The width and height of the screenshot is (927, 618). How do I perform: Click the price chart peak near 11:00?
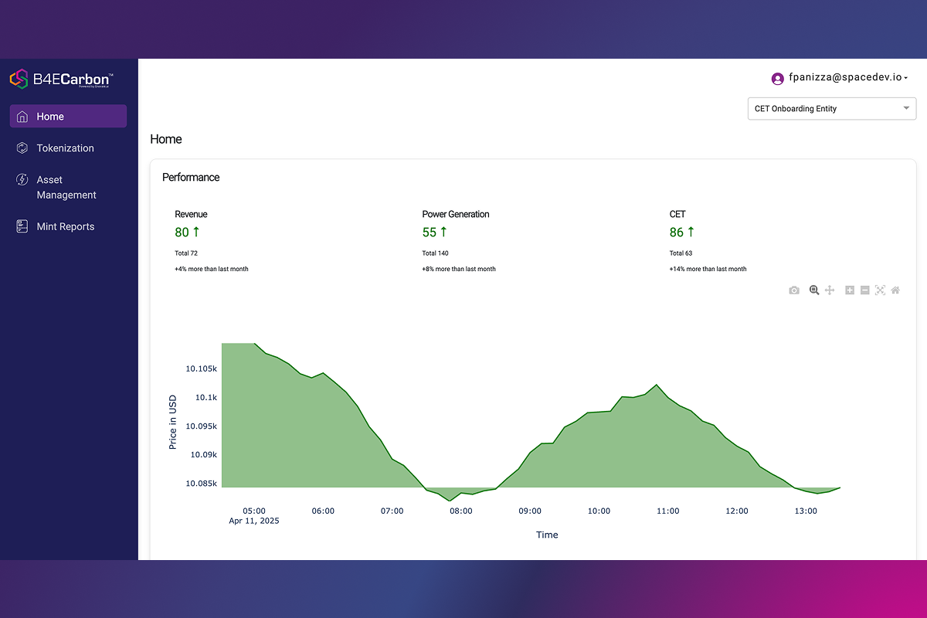(657, 385)
